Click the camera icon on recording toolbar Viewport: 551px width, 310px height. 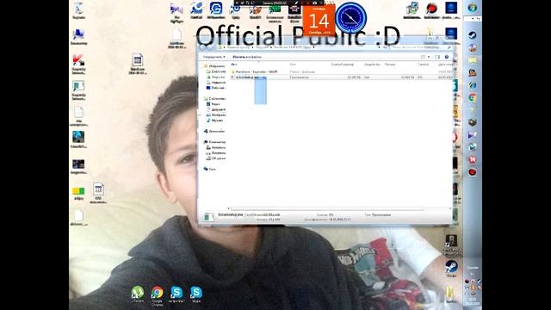click(314, 3)
